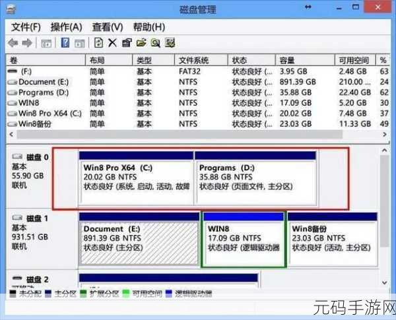Click the 逻辑驱动器 blue legend swatch
The image size is (396, 320).
pos(169,294)
